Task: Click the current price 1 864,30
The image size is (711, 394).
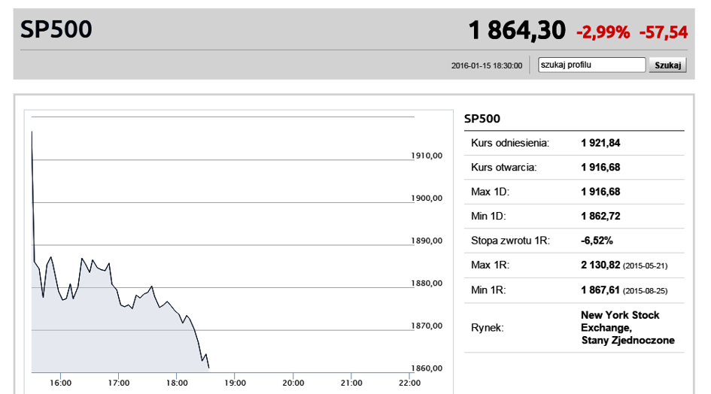Action: [517, 30]
